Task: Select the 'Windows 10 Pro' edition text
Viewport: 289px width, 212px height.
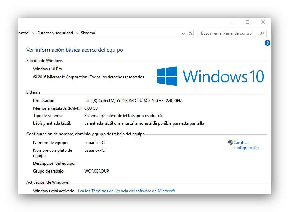Action: click(47, 69)
